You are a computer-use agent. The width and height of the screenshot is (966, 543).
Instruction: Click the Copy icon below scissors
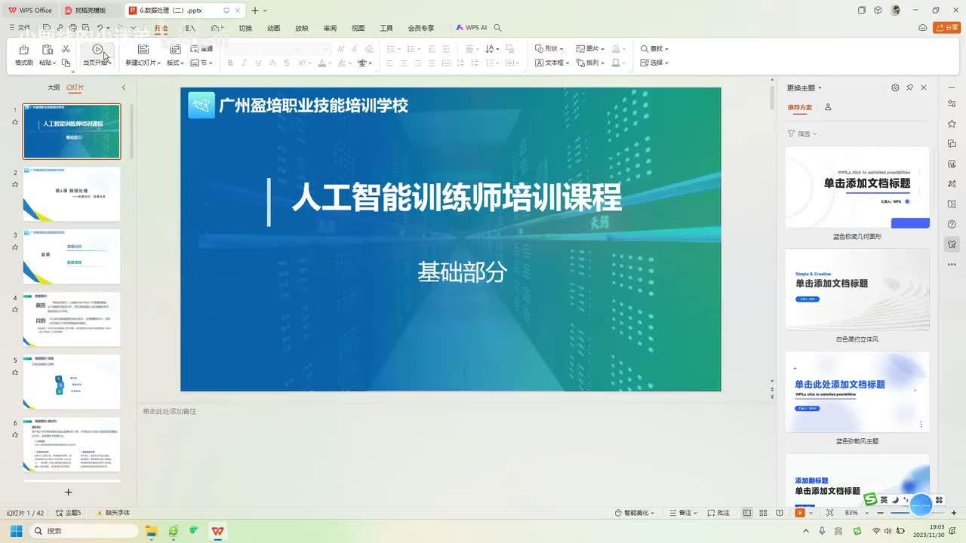(x=66, y=63)
